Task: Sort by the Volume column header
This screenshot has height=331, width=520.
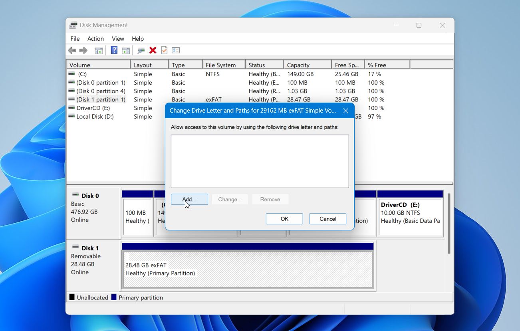Action: (x=99, y=65)
